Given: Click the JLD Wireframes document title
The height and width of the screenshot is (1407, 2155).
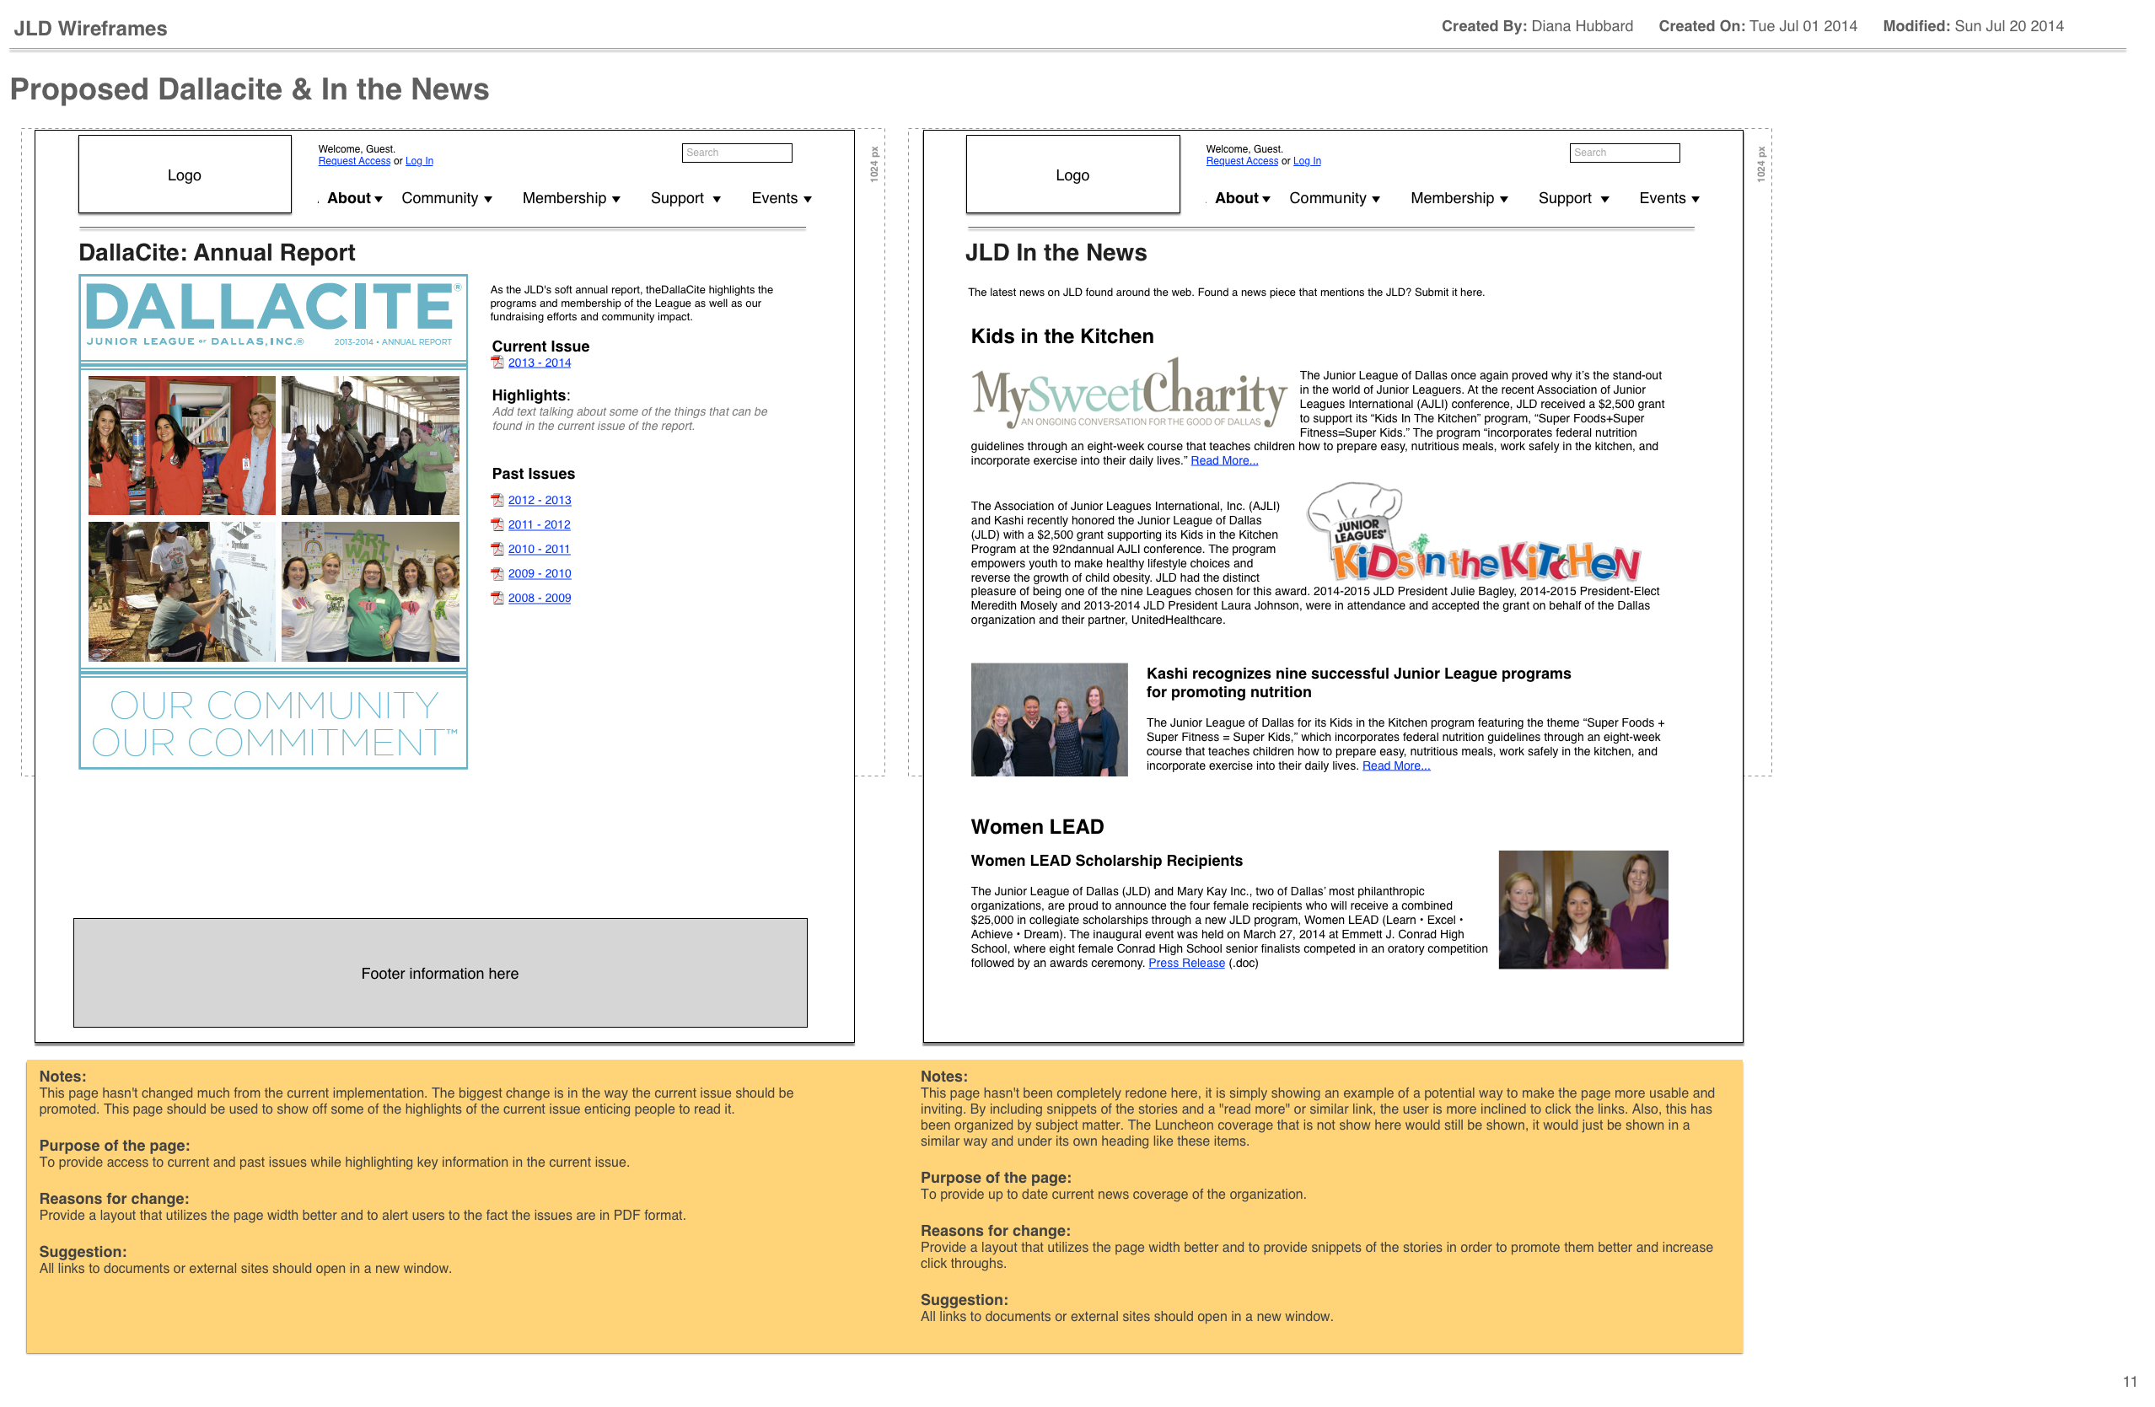Looking at the screenshot, I should coord(90,28).
